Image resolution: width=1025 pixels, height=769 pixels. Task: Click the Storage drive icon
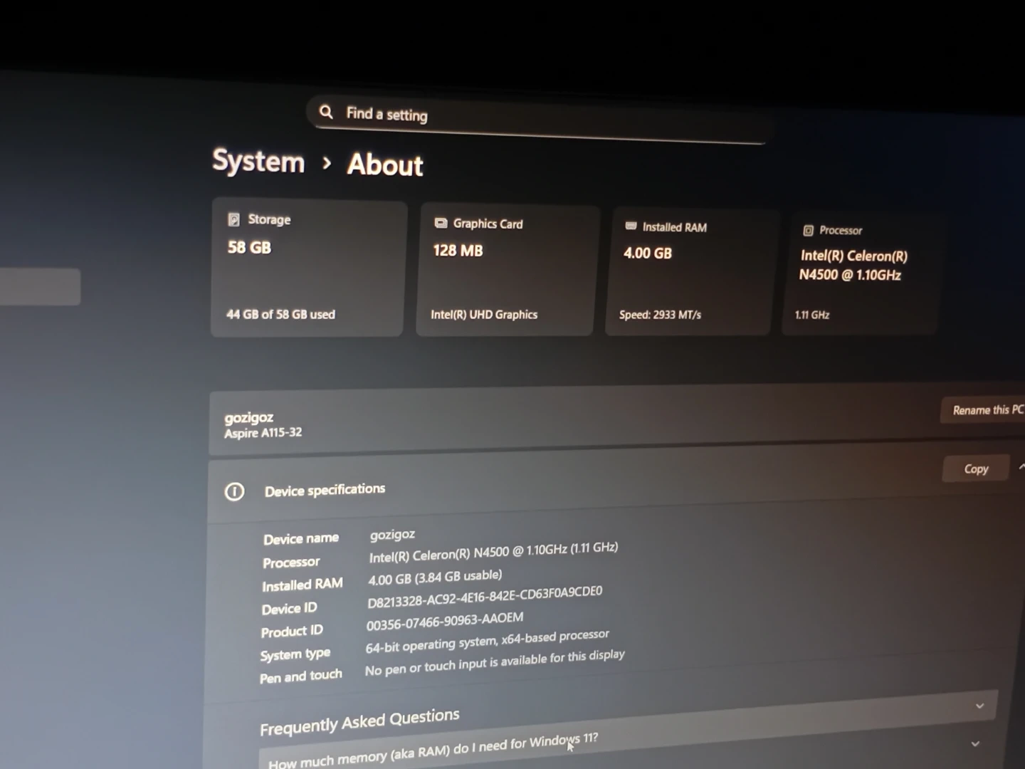pos(233,219)
